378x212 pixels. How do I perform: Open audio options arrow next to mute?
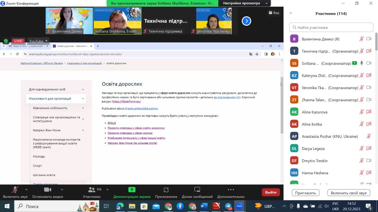coord(26,190)
